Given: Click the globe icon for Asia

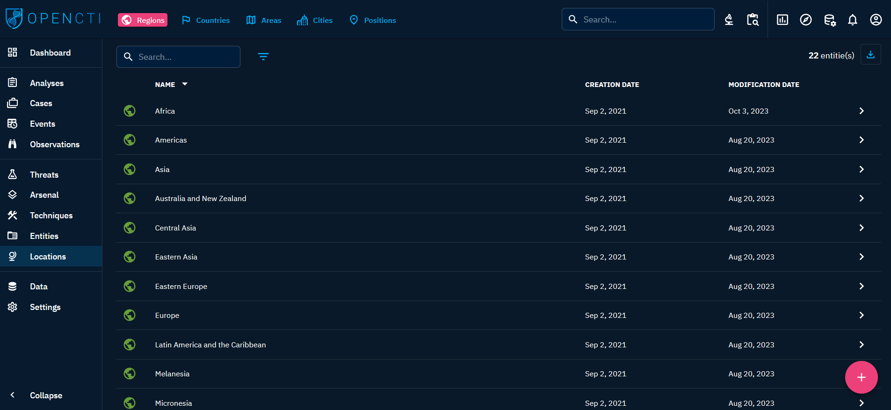Looking at the screenshot, I should (130, 169).
